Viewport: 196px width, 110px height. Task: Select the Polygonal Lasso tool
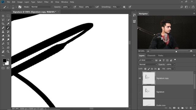coord(3,20)
